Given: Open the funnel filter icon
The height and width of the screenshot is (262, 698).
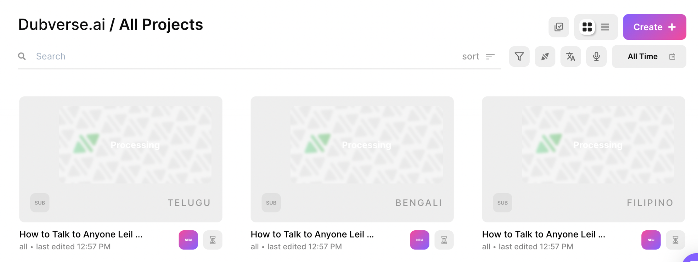Looking at the screenshot, I should [519, 57].
